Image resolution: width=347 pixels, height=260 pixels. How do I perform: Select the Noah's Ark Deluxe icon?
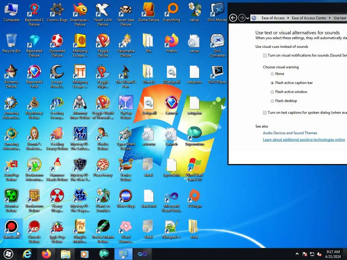pyautogui.click(x=103, y=14)
